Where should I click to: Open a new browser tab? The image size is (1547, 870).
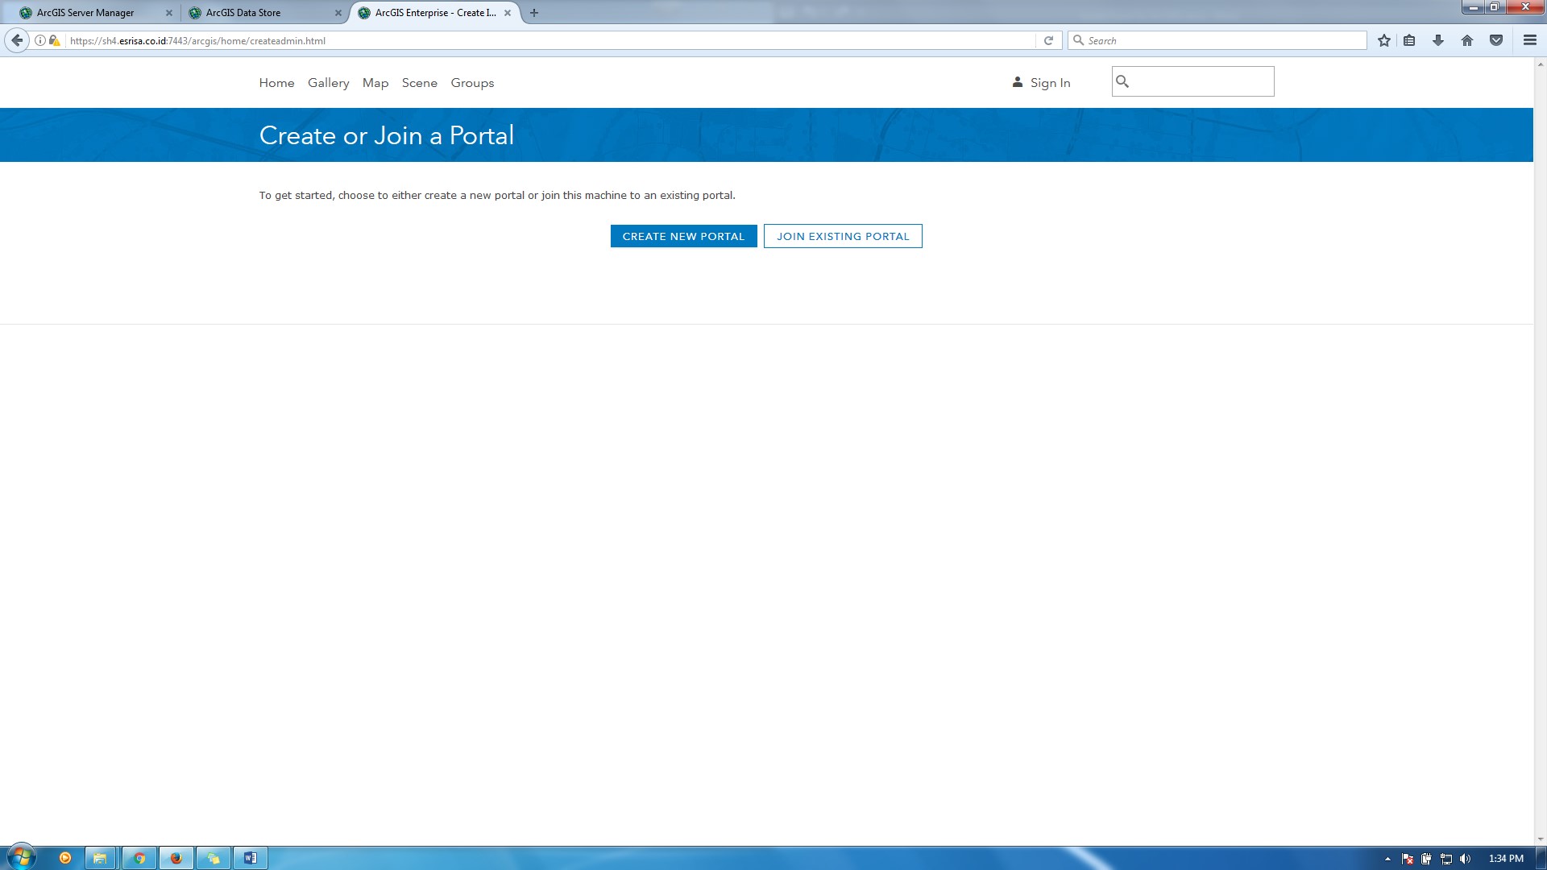[534, 13]
